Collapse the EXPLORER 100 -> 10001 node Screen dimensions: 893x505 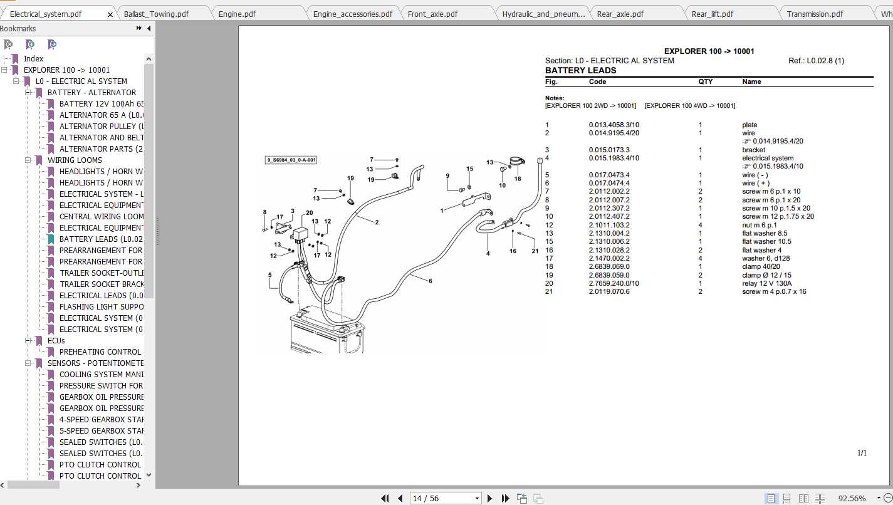click(x=5, y=70)
